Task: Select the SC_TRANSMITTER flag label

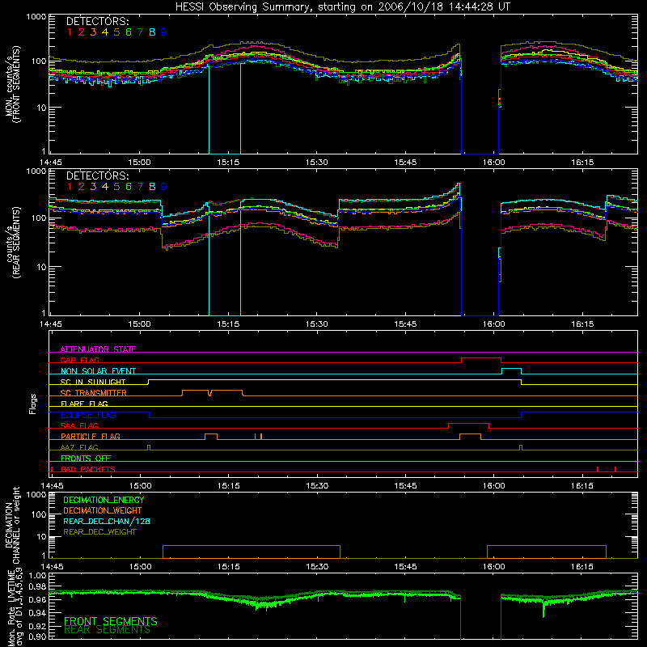Action: 93,393
